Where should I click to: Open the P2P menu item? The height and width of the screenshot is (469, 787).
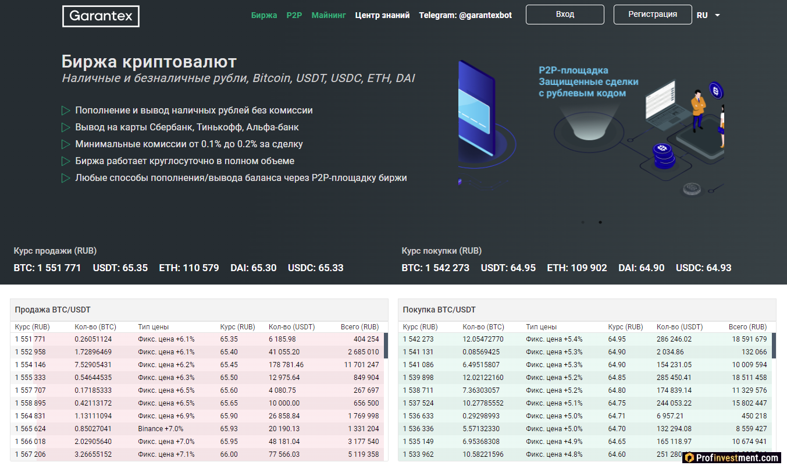(294, 15)
